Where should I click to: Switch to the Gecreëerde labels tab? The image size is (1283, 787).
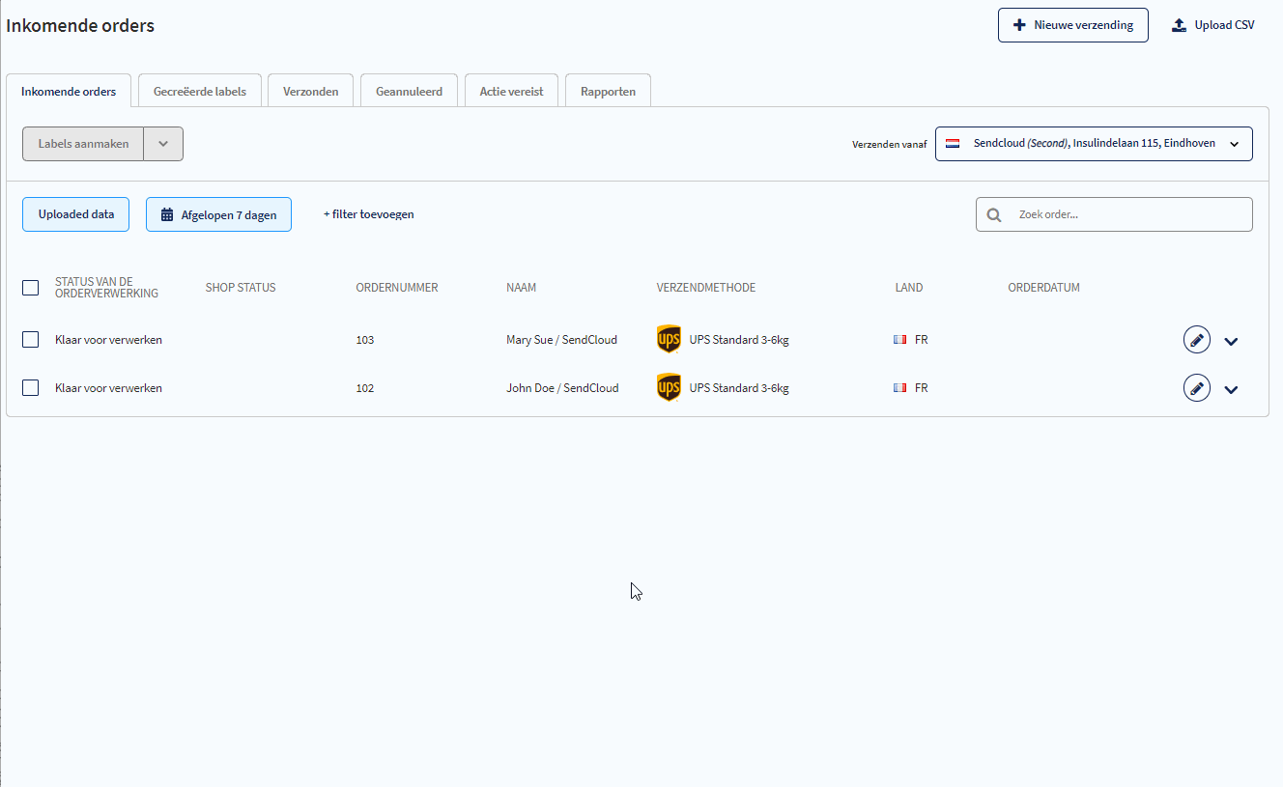(x=200, y=92)
